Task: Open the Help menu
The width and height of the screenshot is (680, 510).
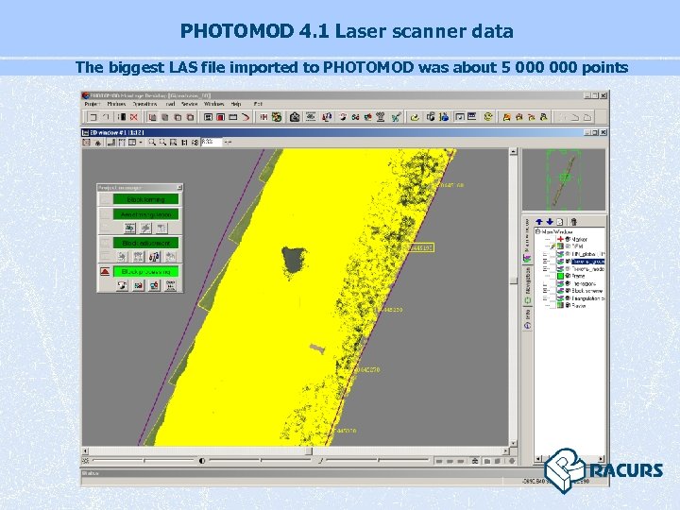Action: (x=236, y=104)
